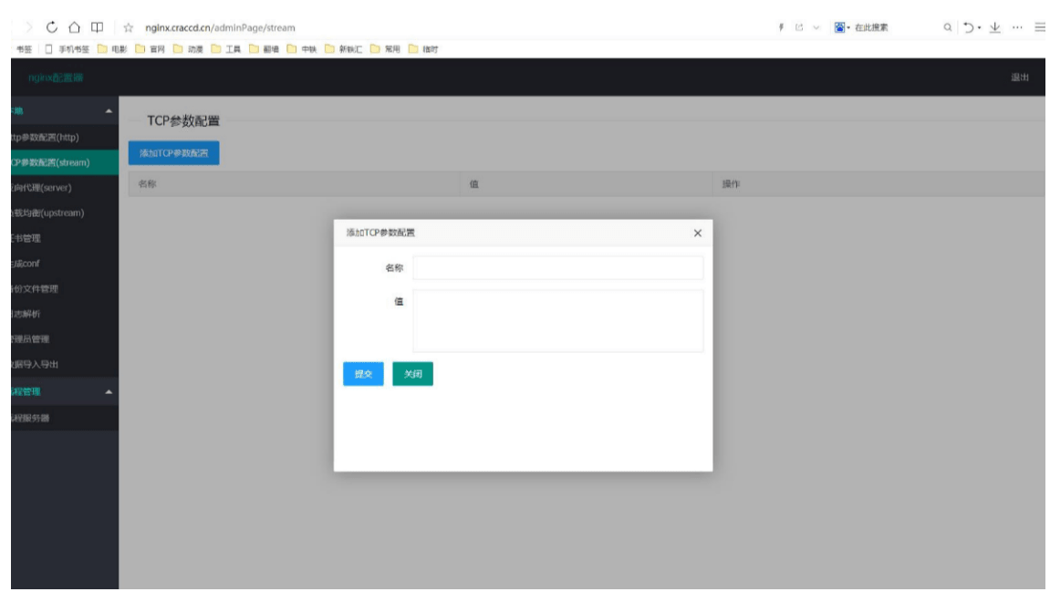1050x592 pixels.
Task: Open the 中铁 bookmark folder
Action: tap(302, 49)
